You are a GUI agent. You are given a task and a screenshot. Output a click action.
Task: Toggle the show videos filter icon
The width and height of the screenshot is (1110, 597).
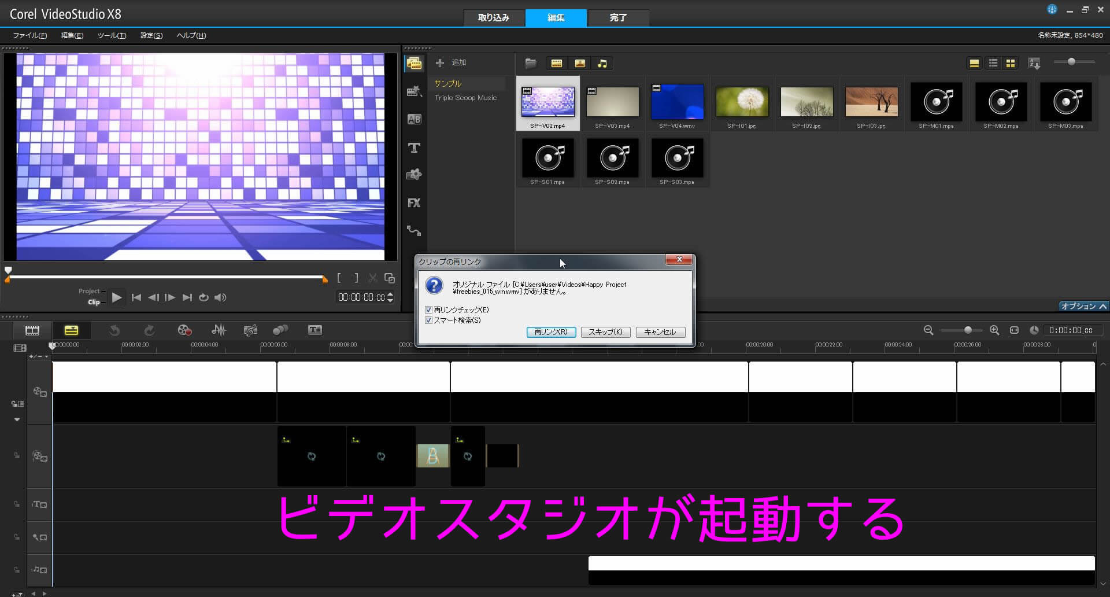[x=557, y=63]
